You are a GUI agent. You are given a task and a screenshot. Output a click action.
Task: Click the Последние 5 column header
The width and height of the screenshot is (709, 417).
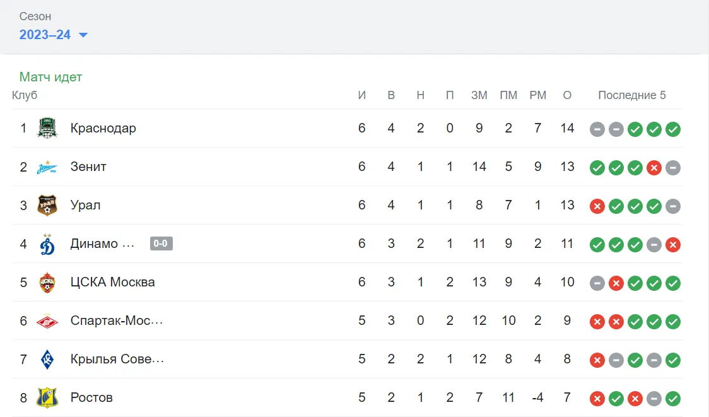pos(631,95)
